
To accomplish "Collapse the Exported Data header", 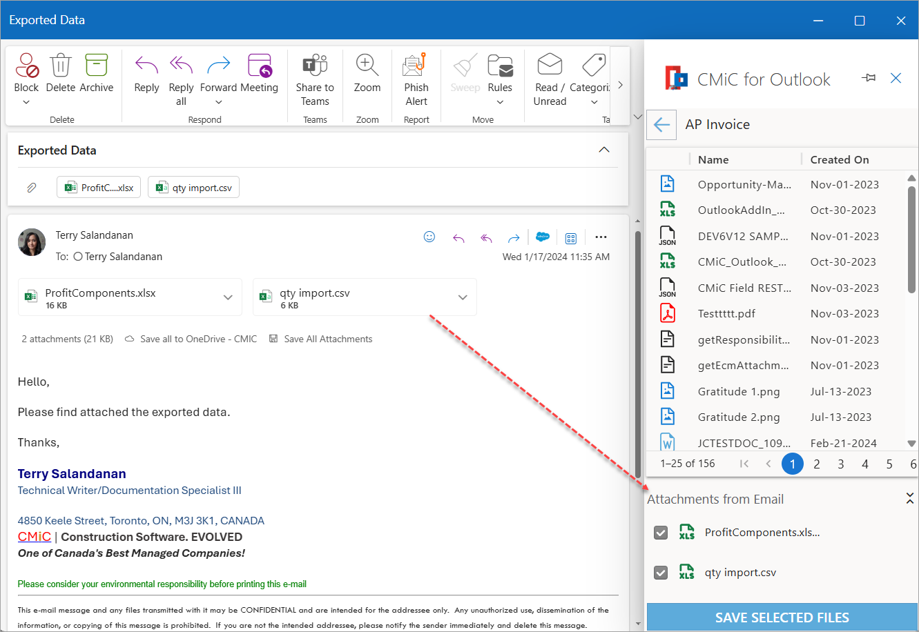I will coord(604,150).
